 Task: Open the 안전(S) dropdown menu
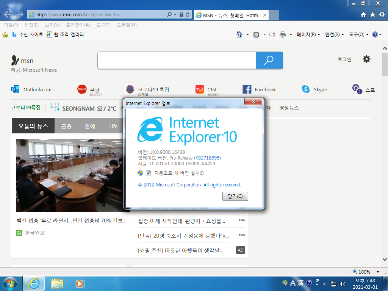pyautogui.click(x=334, y=34)
